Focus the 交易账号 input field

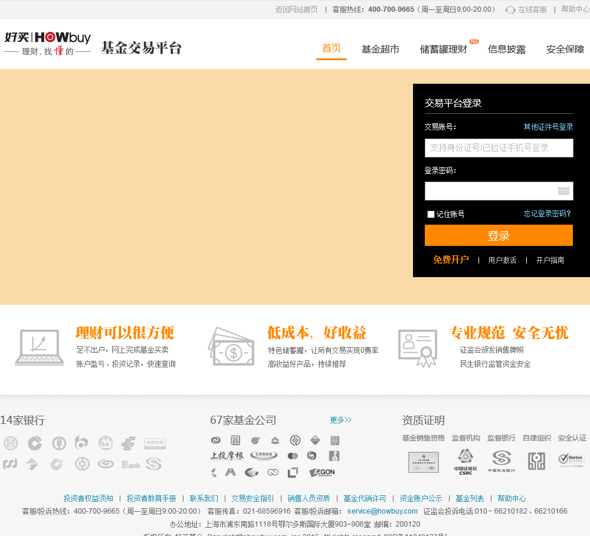point(499,148)
